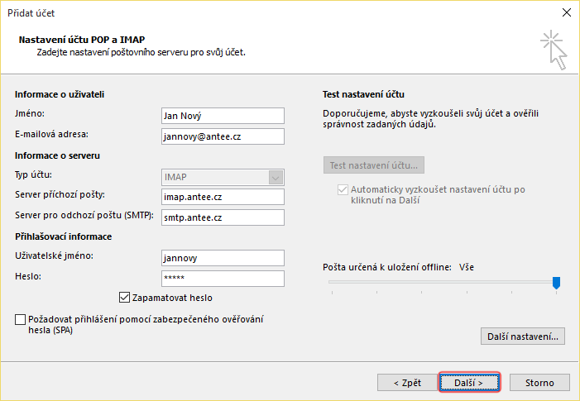
Task: Focus the SMTP outgoing server field
Action: 223,217
